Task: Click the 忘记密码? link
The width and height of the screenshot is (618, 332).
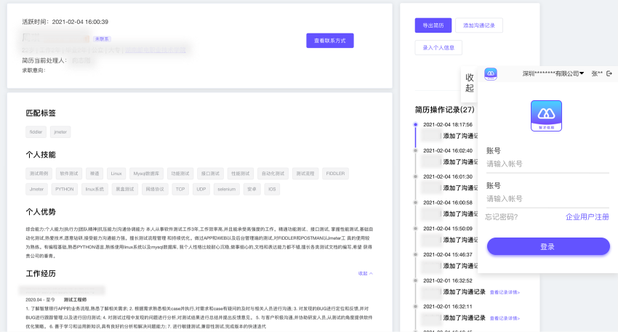Action: [x=502, y=217]
